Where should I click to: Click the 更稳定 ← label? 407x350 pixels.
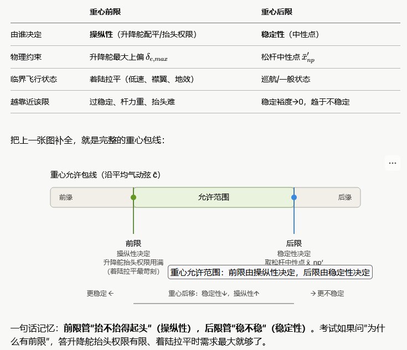pyautogui.click(x=100, y=294)
